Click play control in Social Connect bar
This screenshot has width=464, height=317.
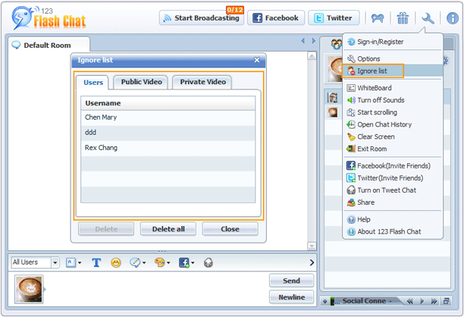422,301
